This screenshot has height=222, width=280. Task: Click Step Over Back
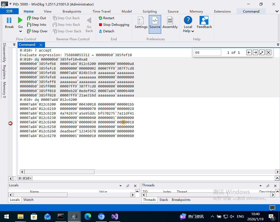point(67,31)
